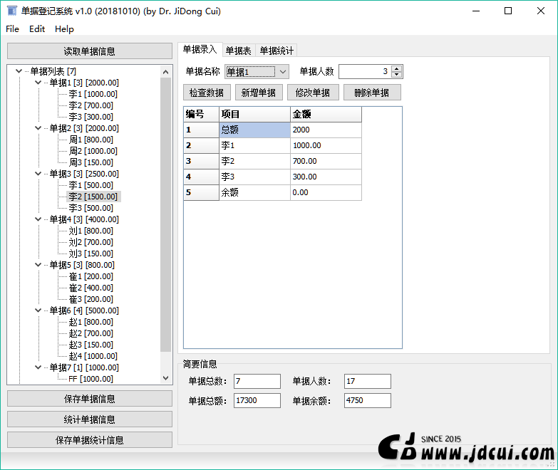Select the 总额 table cell
Viewport: 558px width, 470px height.
tap(254, 130)
